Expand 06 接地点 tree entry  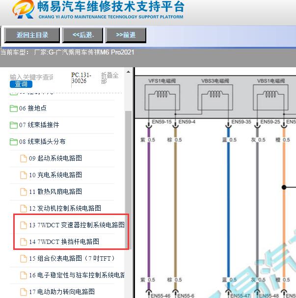point(33,108)
